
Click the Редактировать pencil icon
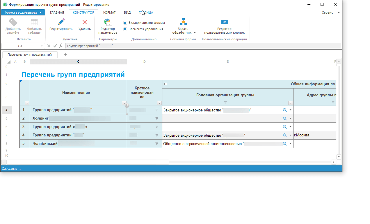[61, 22]
